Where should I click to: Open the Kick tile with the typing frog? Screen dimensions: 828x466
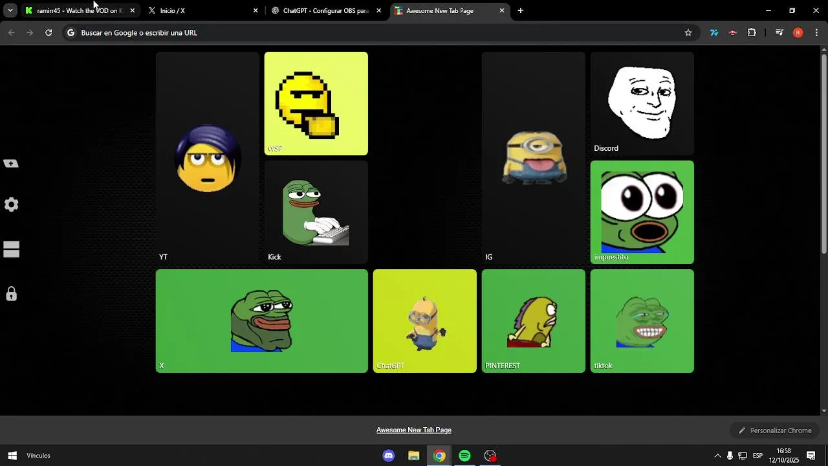click(316, 212)
